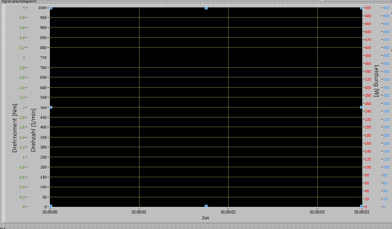Viewport: 392px width, 229px height.
Task: Click the 950 tick on Drehzahl scale
Action: tap(43, 18)
